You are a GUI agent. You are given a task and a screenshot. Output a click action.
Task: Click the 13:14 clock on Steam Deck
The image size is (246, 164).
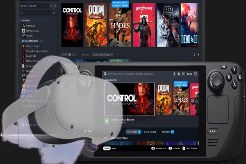point(189,74)
